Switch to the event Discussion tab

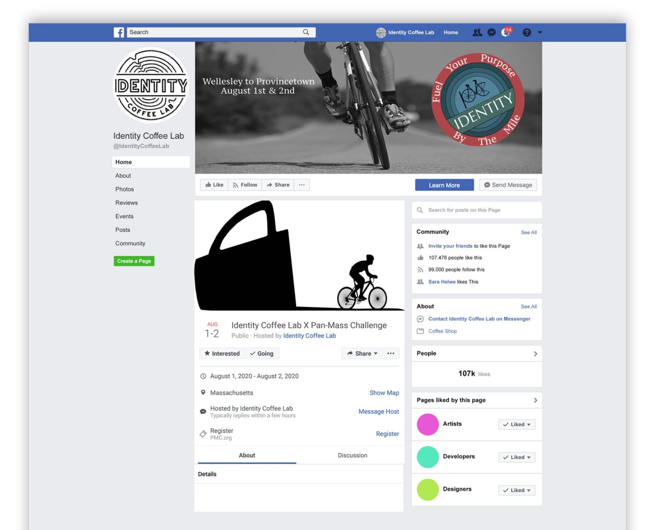pyautogui.click(x=352, y=456)
